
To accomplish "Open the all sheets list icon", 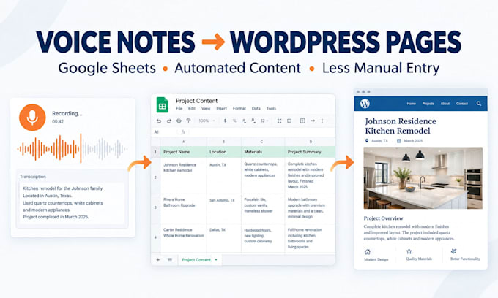I will click(170, 260).
